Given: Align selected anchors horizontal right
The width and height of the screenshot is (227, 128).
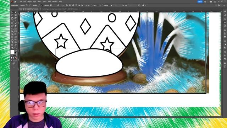Looking at the screenshot, I should (73, 5).
